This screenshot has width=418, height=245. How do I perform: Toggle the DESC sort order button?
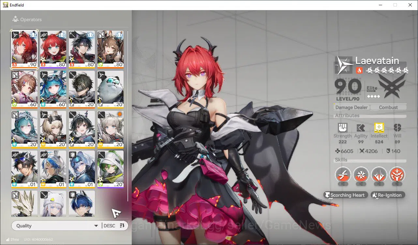(x=114, y=226)
